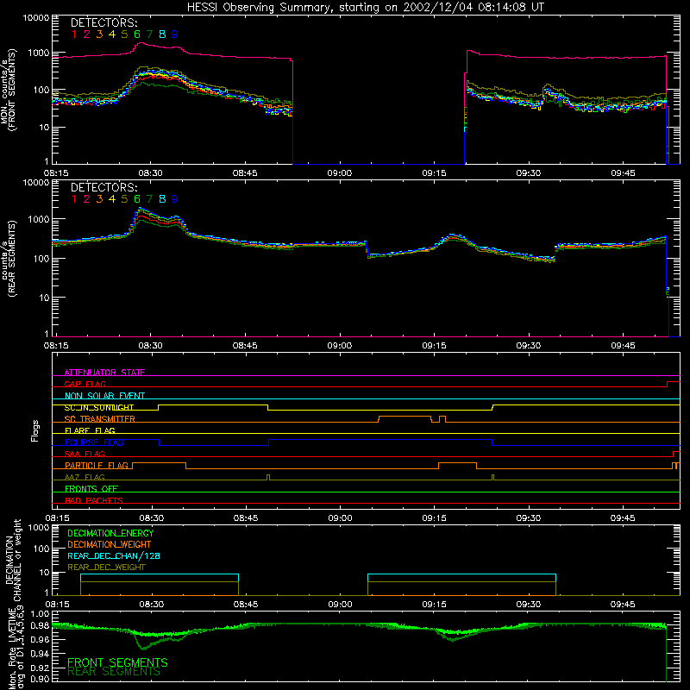Click the DECIMATION_WEIGHT legend entry

(x=110, y=544)
